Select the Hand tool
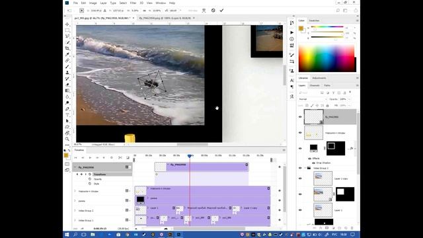The width and height of the screenshot is (423, 238). 67,133
